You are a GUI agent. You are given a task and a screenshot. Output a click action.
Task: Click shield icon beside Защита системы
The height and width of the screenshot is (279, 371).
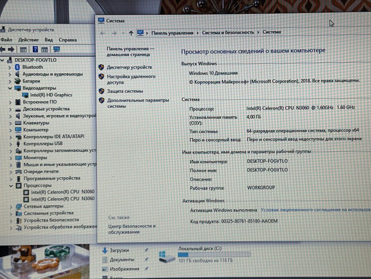(x=101, y=91)
